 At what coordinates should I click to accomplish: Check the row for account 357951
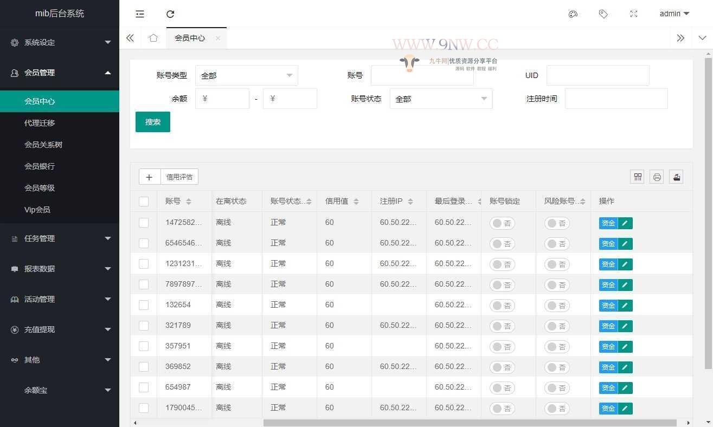[144, 346]
